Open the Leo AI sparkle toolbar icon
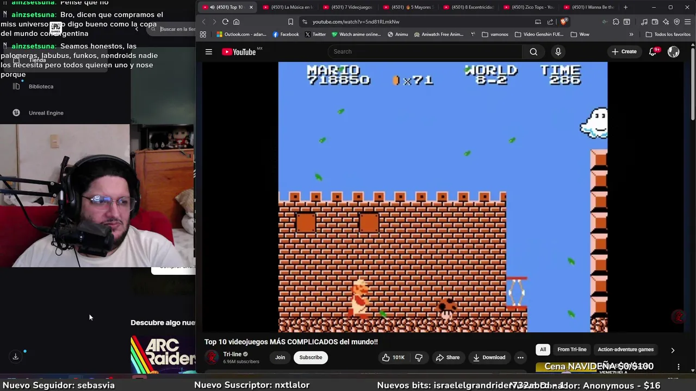 coord(666,22)
